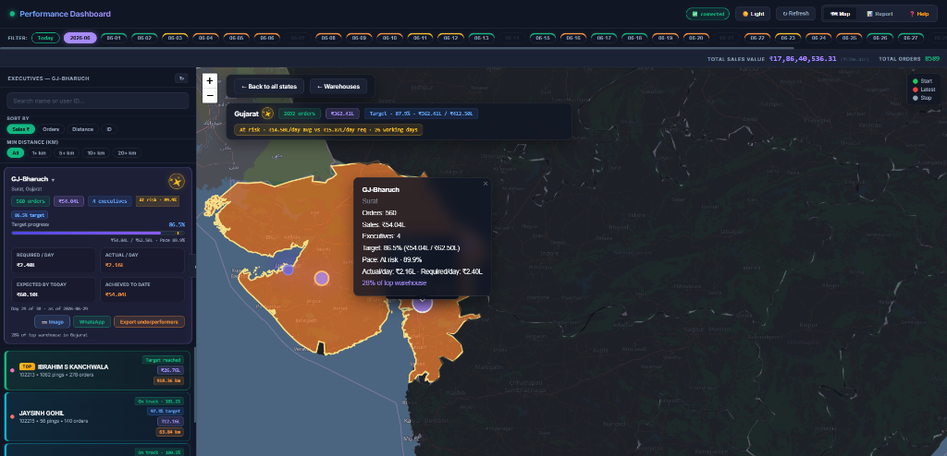The height and width of the screenshot is (456, 947).
Task: Open the Report tab
Action: pyautogui.click(x=879, y=14)
